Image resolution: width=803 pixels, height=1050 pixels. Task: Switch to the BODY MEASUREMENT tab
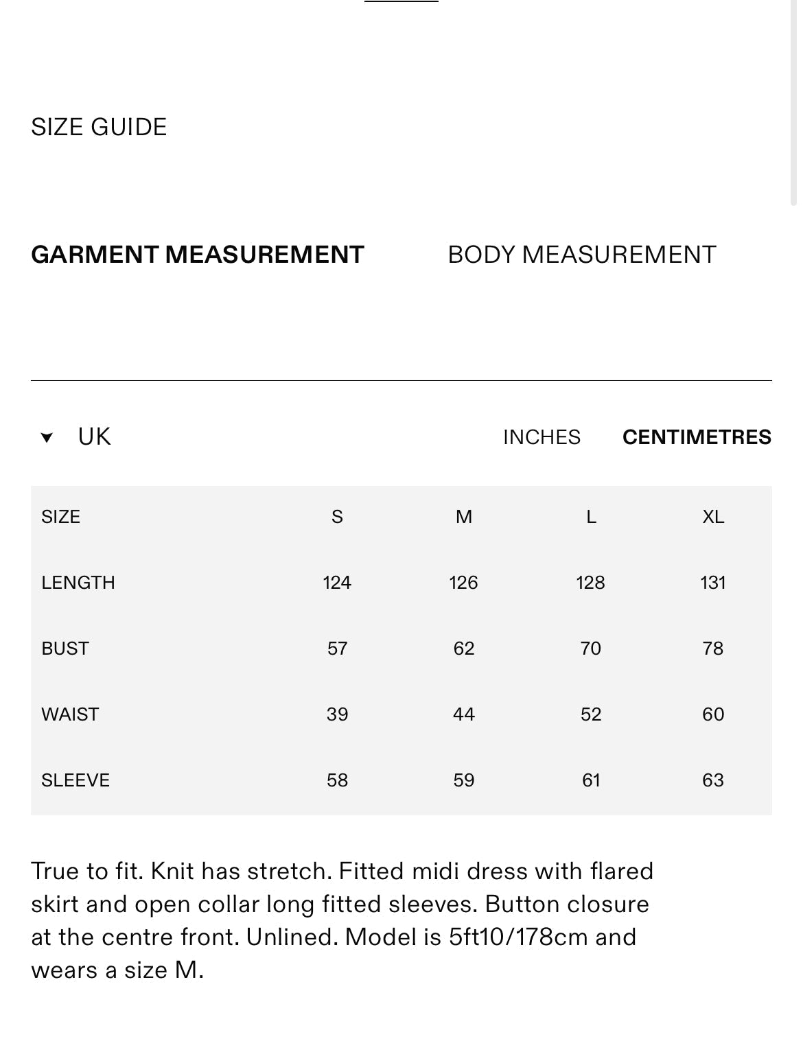pos(581,255)
